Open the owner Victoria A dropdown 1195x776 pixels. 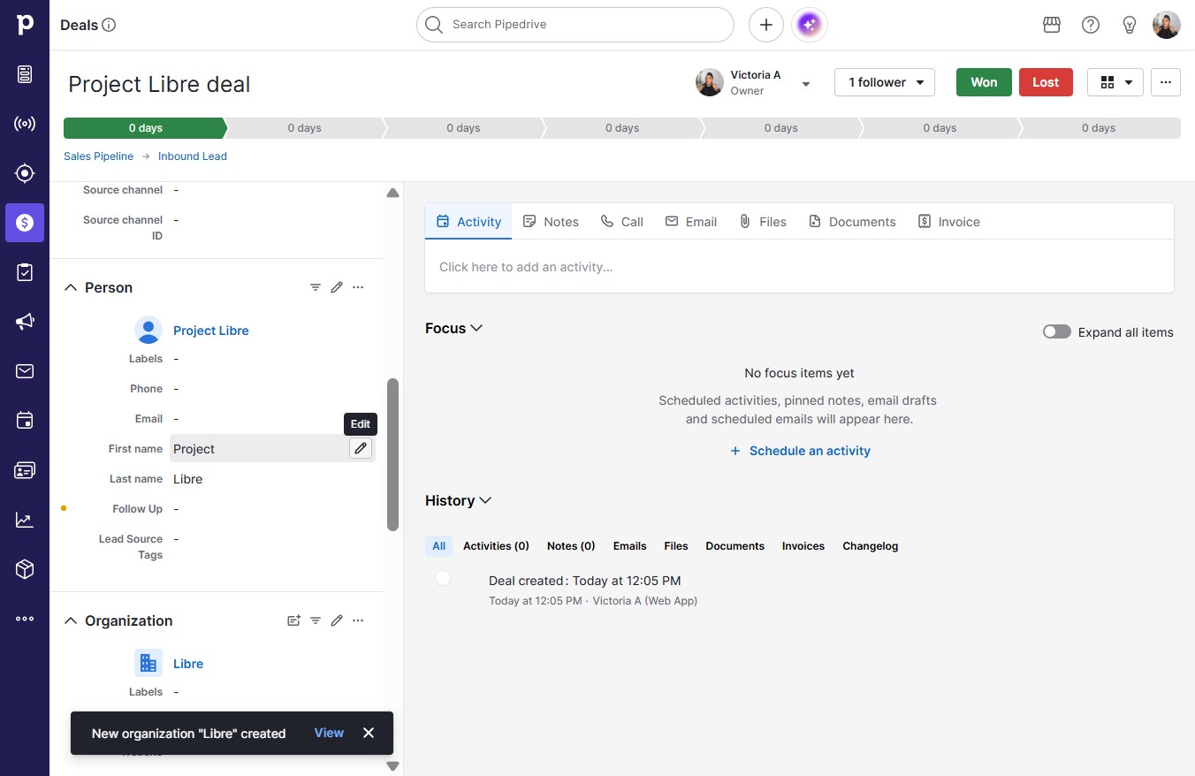click(x=806, y=84)
